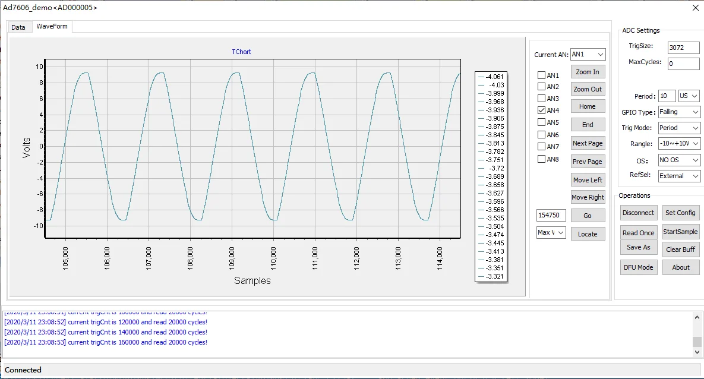Open the Current AN dropdown
Viewport: 704px width, 379px height.
[588, 54]
